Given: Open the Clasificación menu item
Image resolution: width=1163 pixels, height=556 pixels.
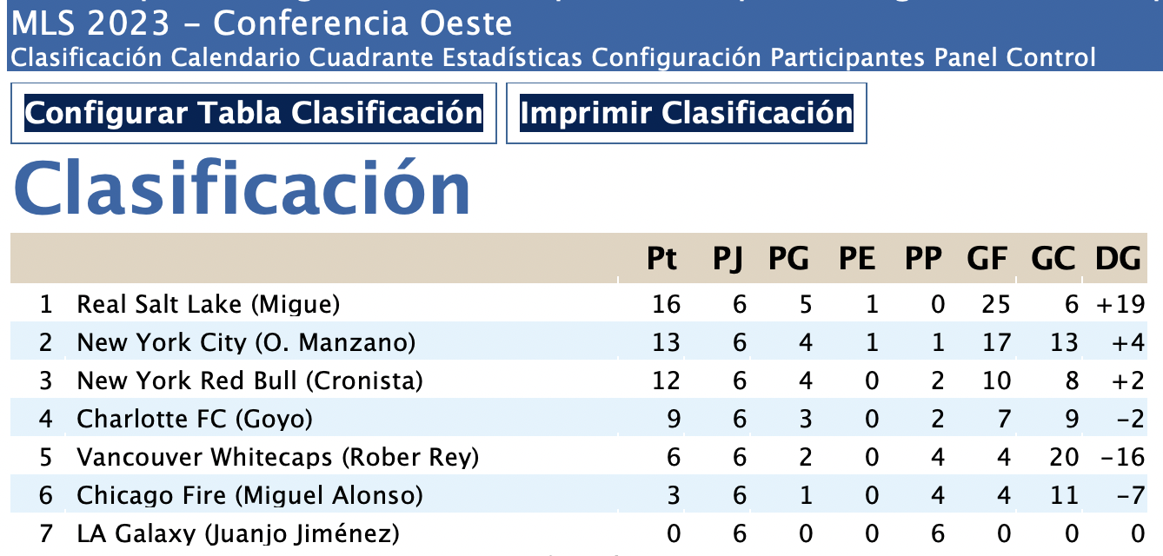Looking at the screenshot, I should pyautogui.click(x=85, y=58).
